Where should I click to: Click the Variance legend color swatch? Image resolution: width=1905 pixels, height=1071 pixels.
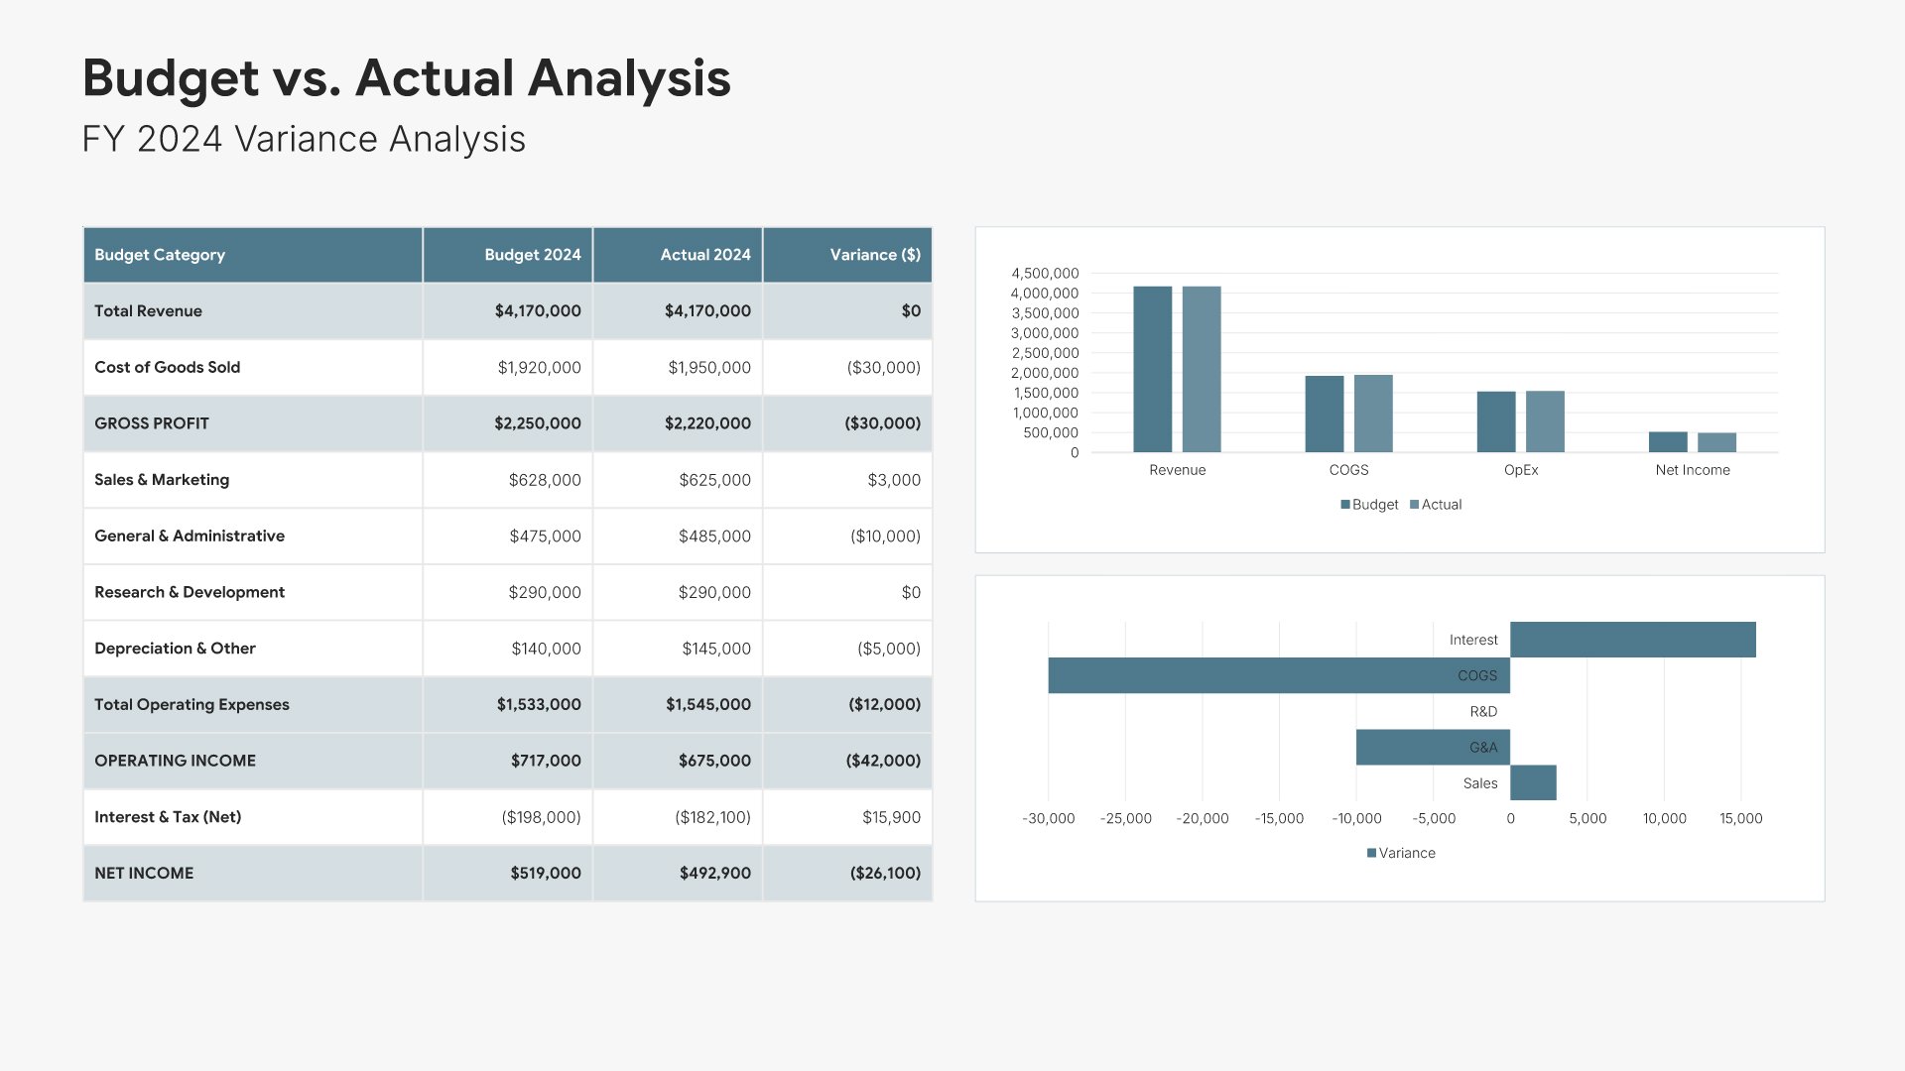[x=1371, y=853]
